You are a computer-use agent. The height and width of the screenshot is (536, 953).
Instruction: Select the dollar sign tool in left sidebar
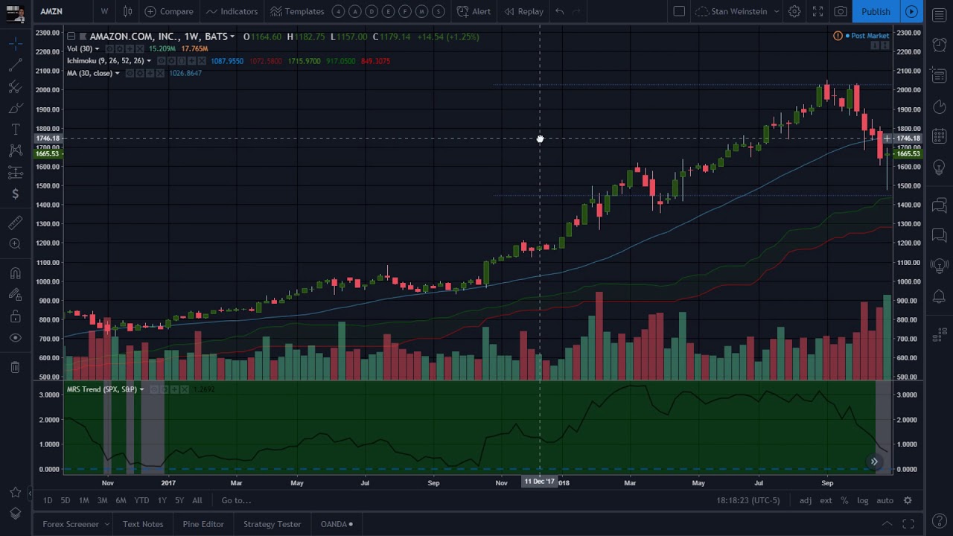pos(15,194)
